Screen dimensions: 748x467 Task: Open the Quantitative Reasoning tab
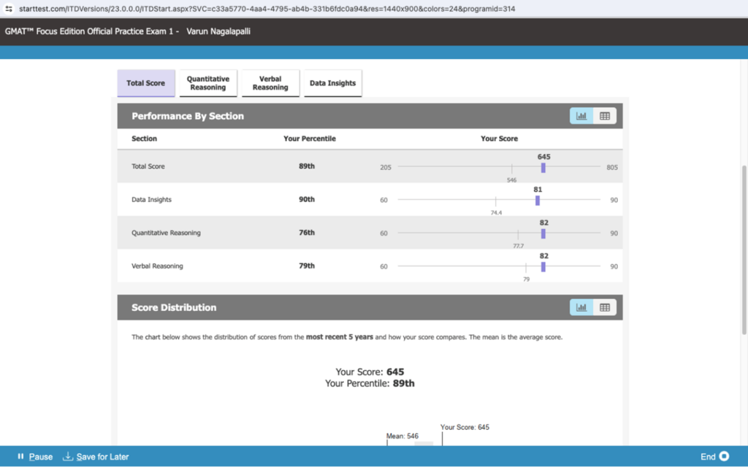(x=208, y=83)
